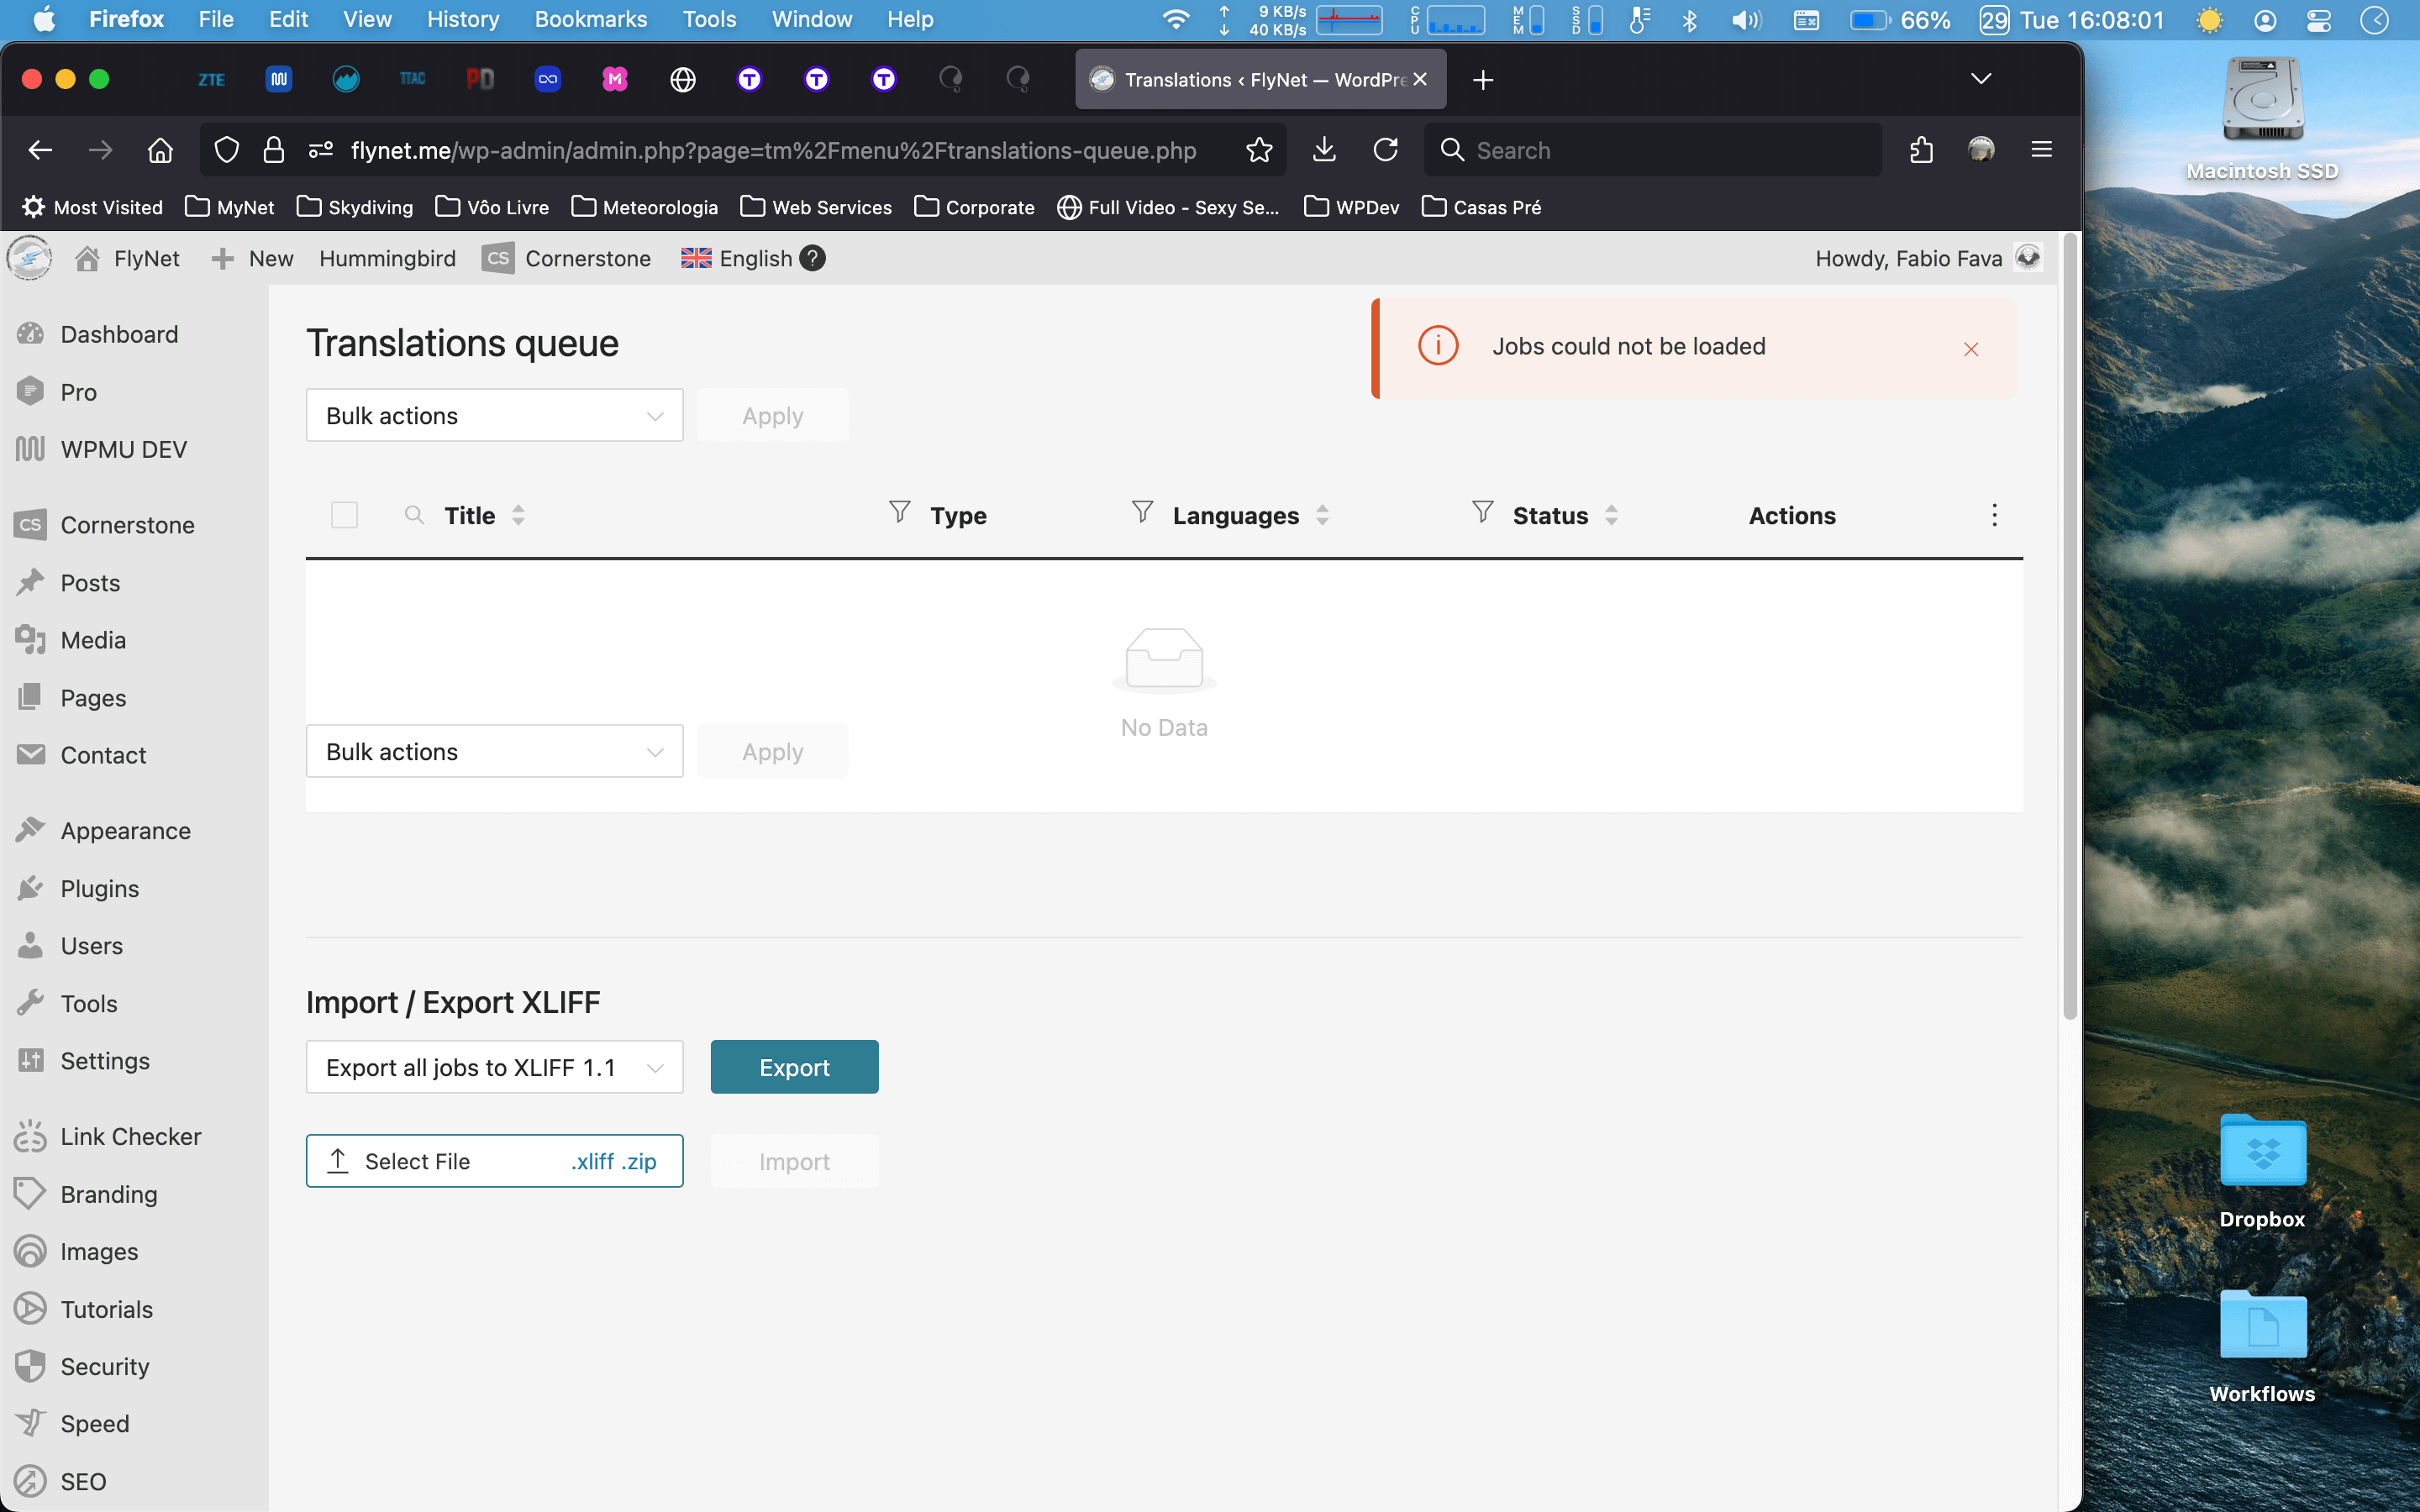This screenshot has width=2420, height=1512.
Task: Open the bottom Bulk actions dropdown
Action: tap(494, 751)
